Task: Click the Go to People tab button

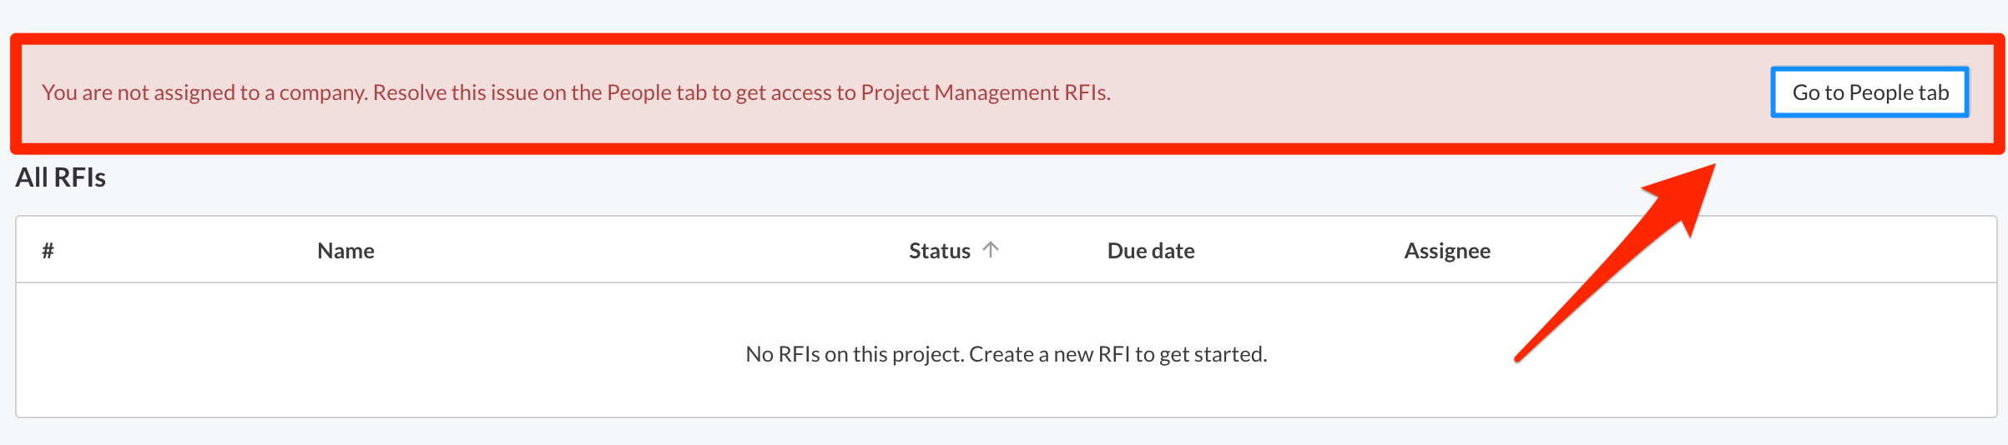Action: (x=1869, y=92)
